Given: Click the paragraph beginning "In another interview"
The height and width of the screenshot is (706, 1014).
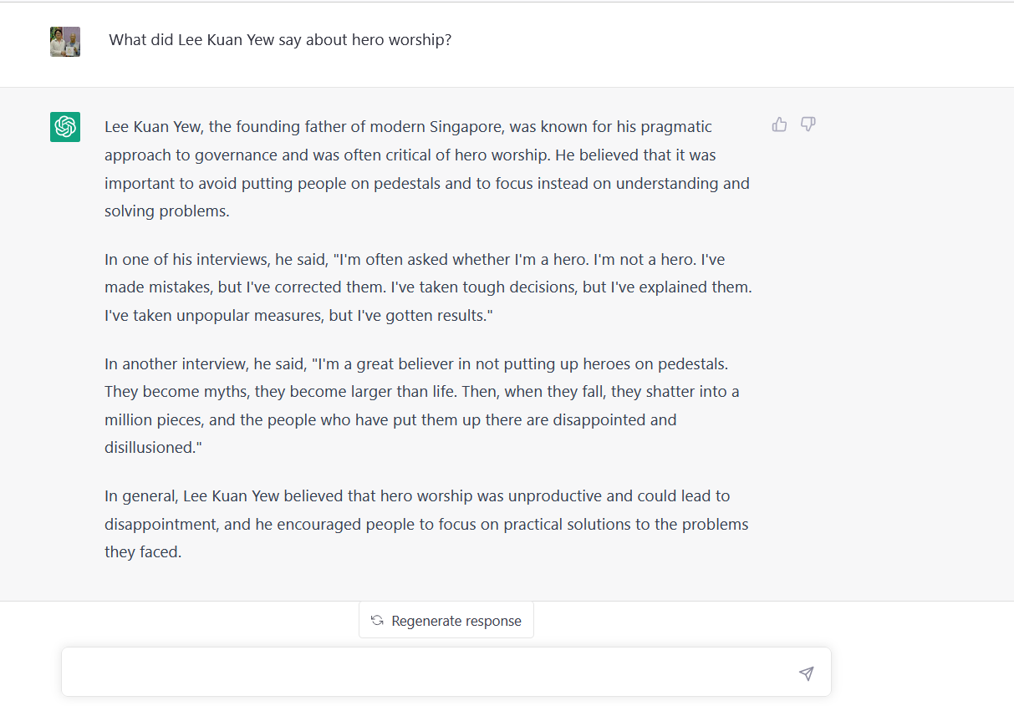Looking at the screenshot, I should [422, 406].
